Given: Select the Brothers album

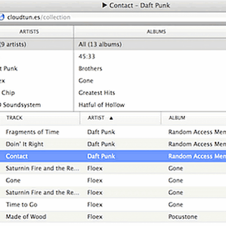Looking at the screenshot, I should (x=90, y=69).
